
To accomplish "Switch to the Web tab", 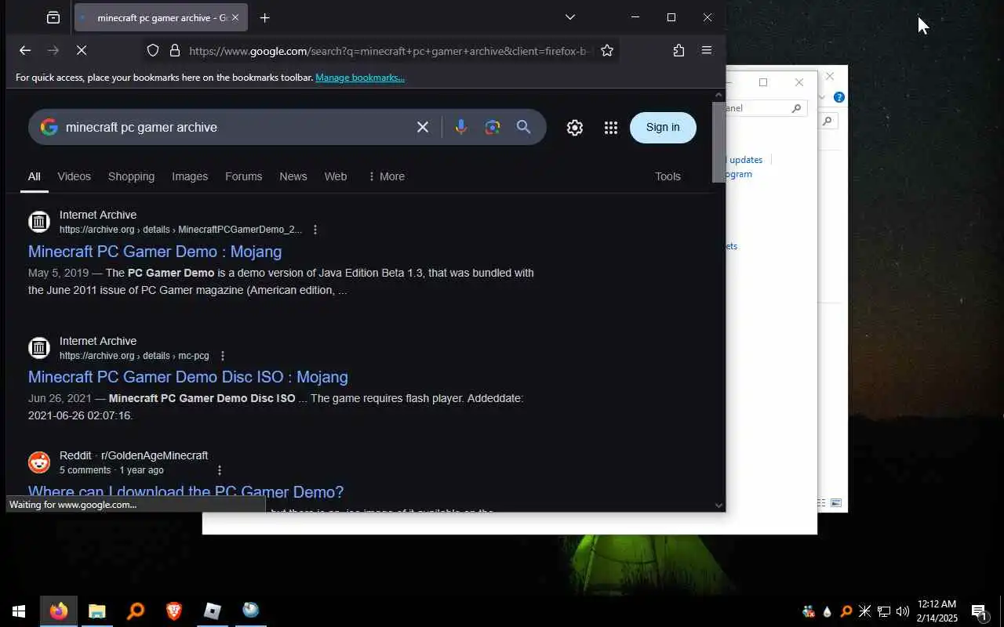I will [336, 176].
